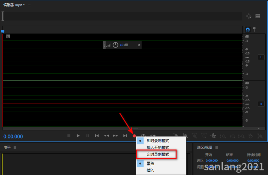Image resolution: width=268 pixels, height=175 pixels.
Task: Toggle the left channel L button
Action: coord(261,57)
